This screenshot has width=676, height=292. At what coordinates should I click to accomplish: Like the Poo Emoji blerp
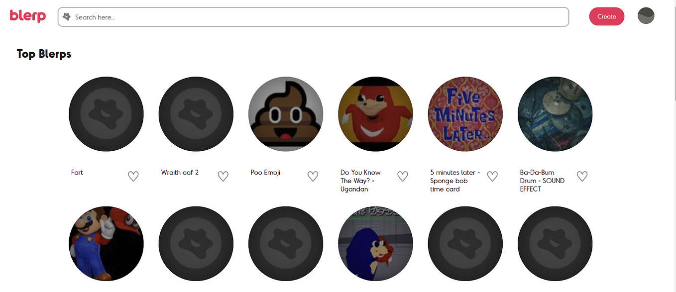tap(313, 176)
